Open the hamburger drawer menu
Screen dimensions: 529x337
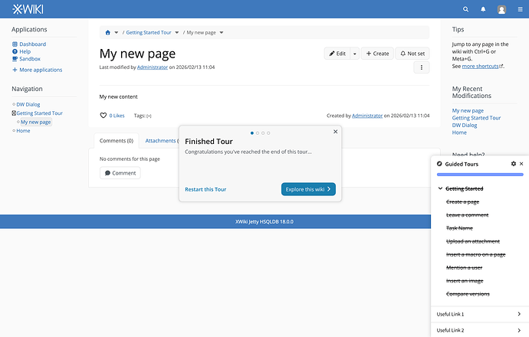[521, 9]
